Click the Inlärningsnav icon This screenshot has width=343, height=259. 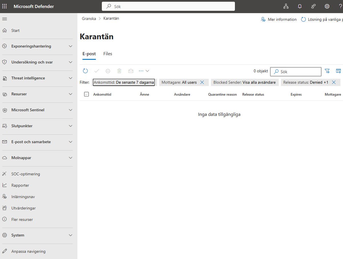(x=5, y=197)
